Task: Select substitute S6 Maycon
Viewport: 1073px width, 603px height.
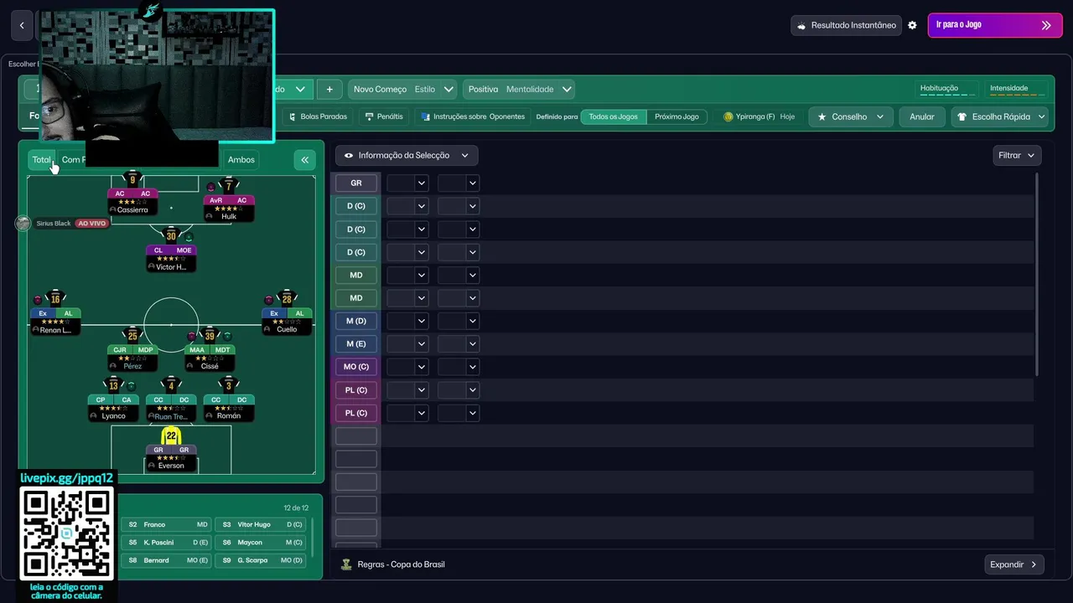Action: click(261, 543)
